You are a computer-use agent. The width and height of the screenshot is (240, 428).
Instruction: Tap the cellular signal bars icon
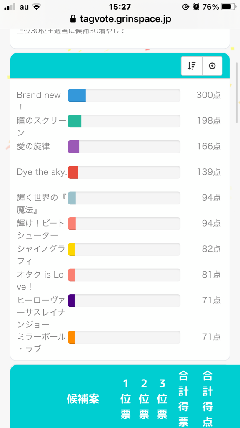[10, 7]
